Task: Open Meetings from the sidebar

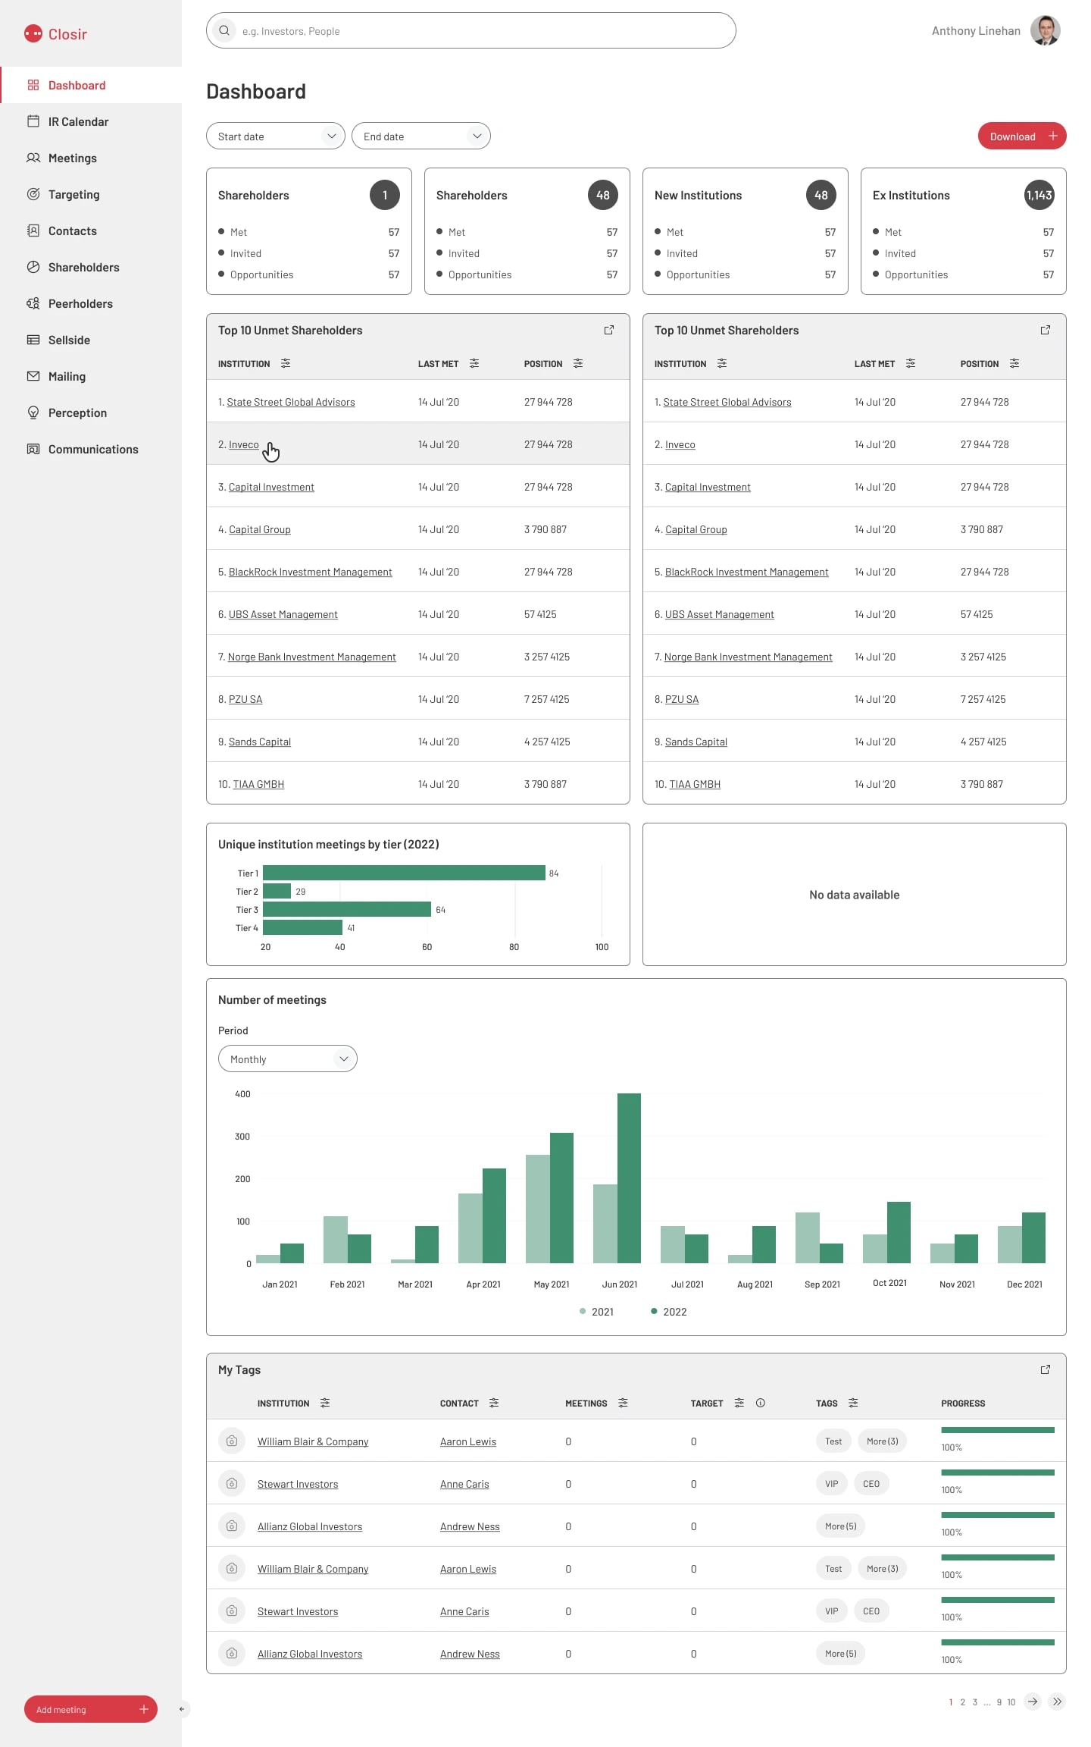Action: pyautogui.click(x=91, y=158)
